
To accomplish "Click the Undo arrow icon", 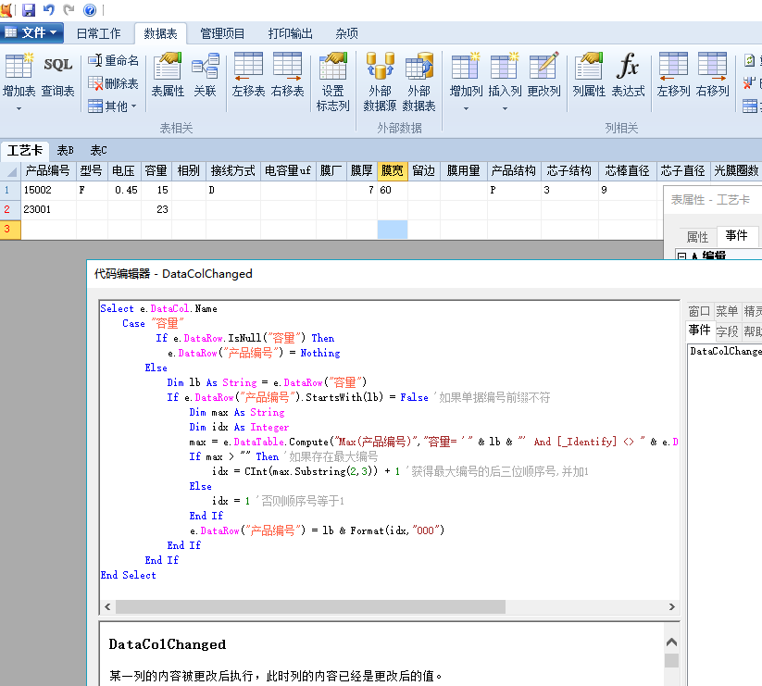I will (48, 9).
